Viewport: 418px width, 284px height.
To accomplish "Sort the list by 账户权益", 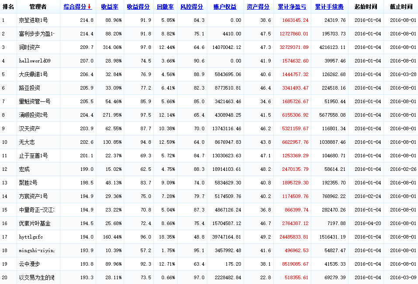I will (225, 7).
